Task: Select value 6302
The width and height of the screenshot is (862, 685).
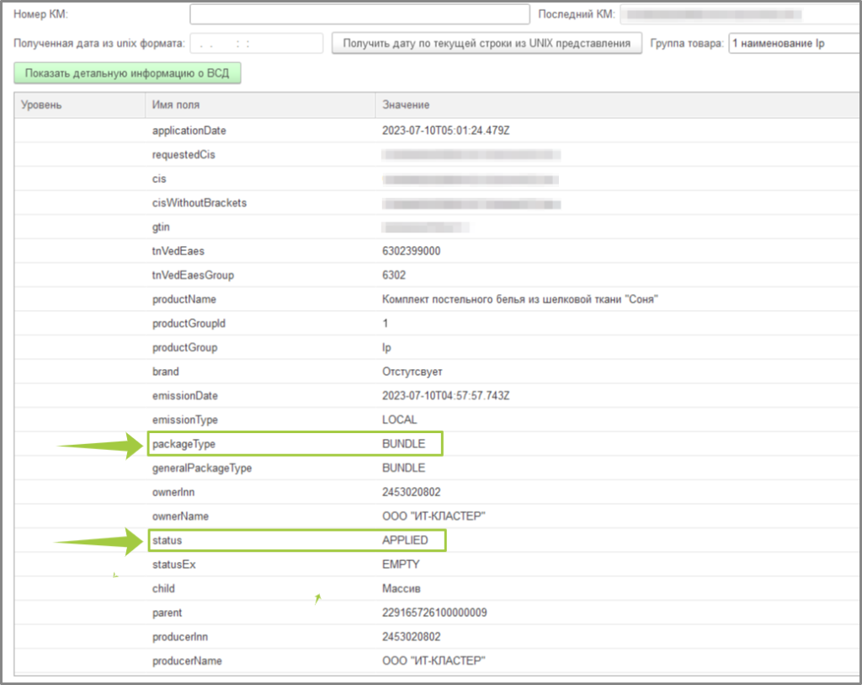Action: click(x=394, y=276)
